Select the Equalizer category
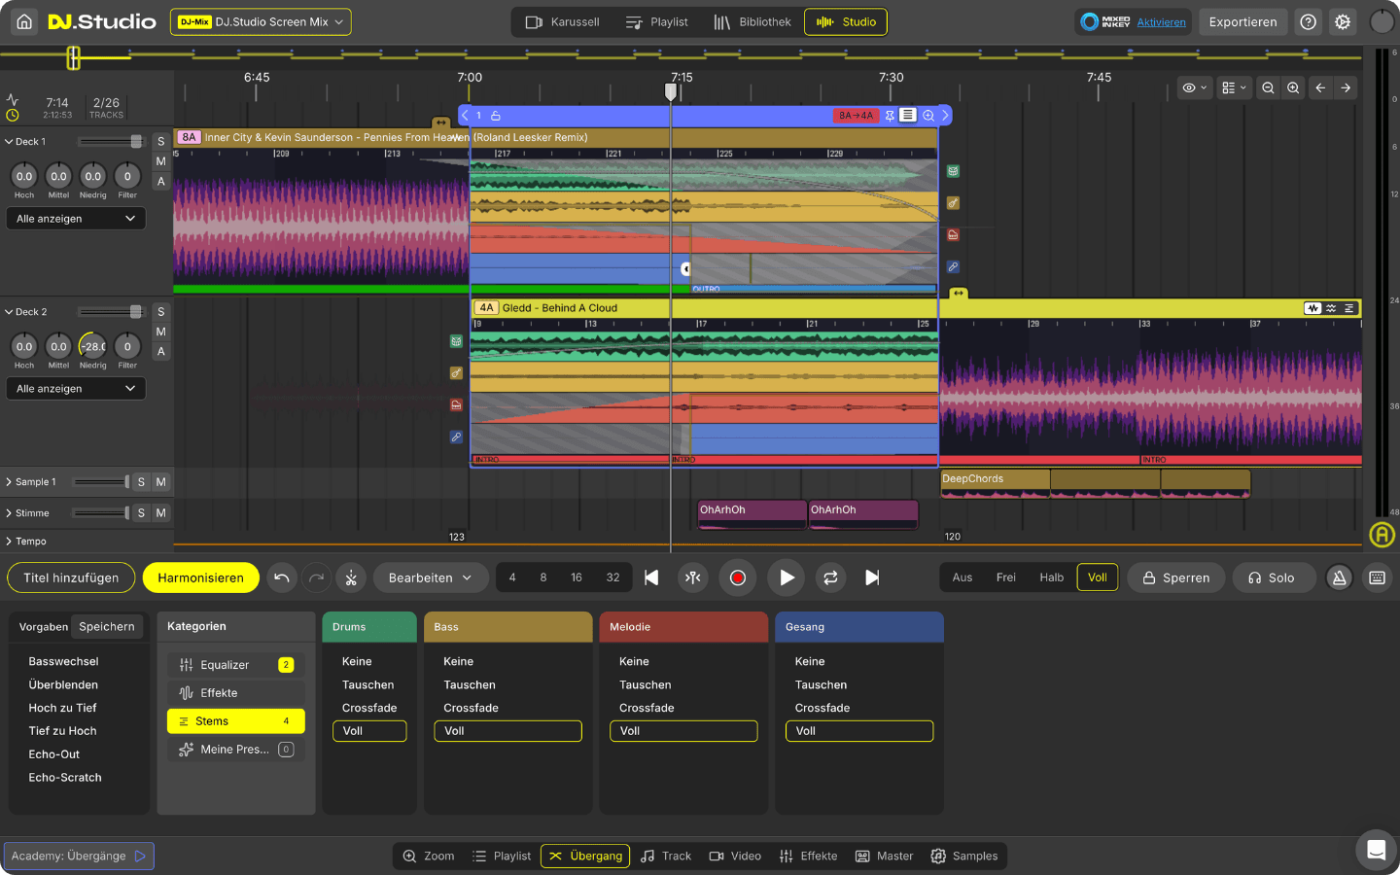The width and height of the screenshot is (1400, 875). 235,665
